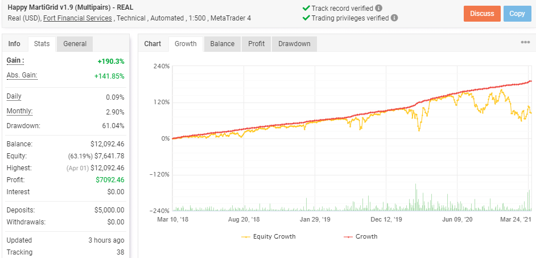View the Drawdown chart tab

point(294,44)
